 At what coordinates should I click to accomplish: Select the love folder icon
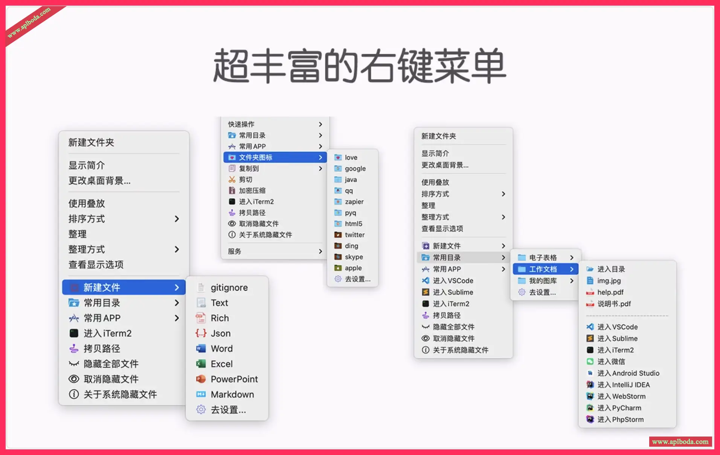pyautogui.click(x=338, y=157)
